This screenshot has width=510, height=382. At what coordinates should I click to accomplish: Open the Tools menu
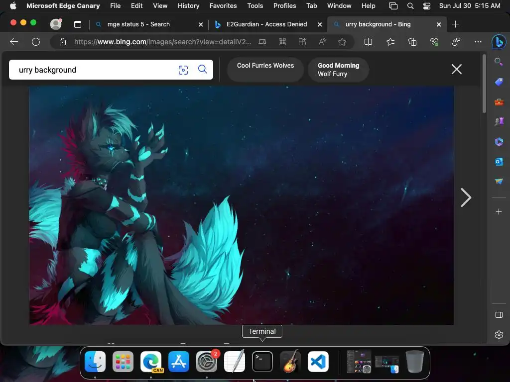(x=255, y=5)
